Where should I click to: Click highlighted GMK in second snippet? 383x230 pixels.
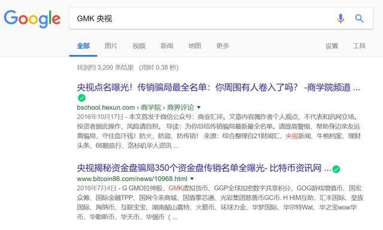[175, 188]
